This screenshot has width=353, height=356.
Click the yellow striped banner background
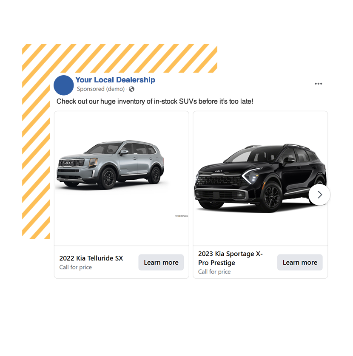click(120, 58)
